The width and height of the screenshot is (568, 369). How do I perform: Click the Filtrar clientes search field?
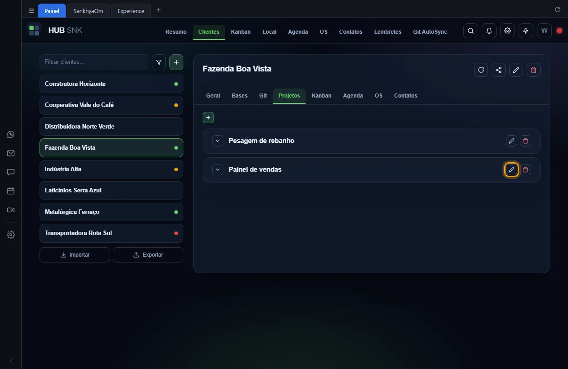click(x=94, y=62)
